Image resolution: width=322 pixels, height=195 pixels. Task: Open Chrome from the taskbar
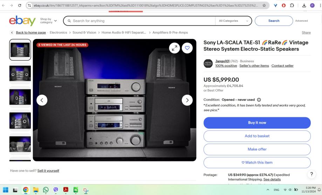pyautogui.click(x=26, y=190)
